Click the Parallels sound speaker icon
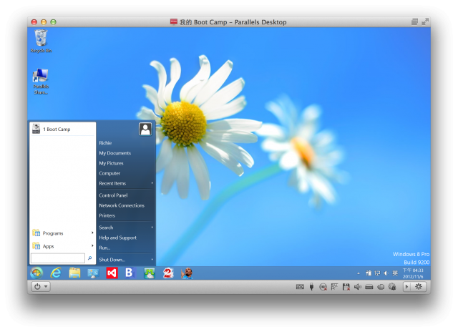This screenshot has width=458, height=332. click(x=358, y=287)
